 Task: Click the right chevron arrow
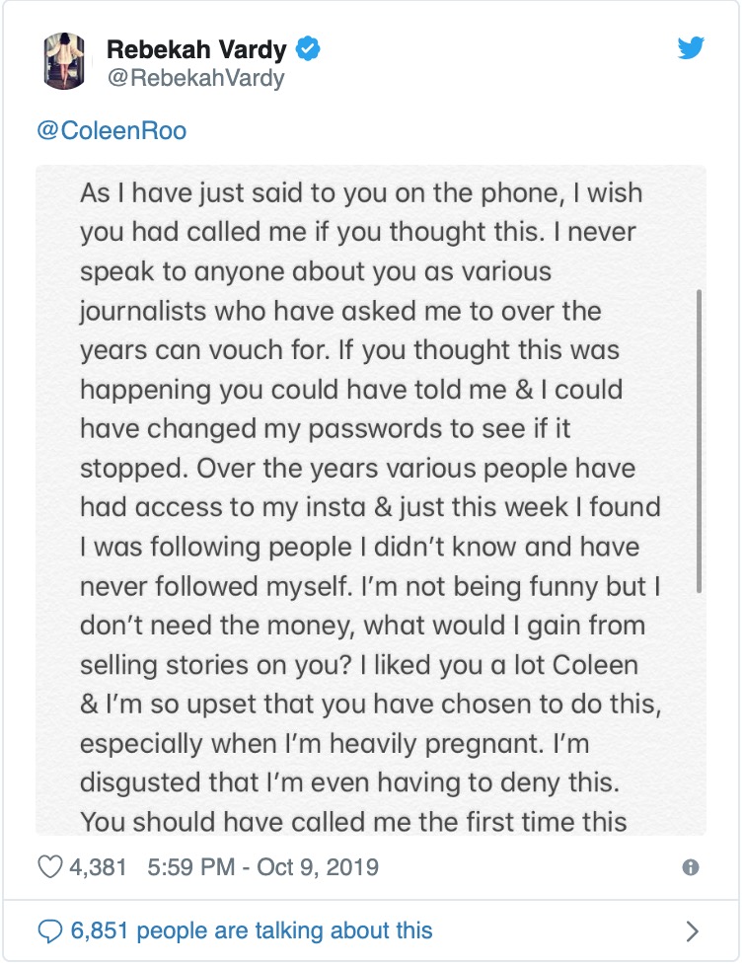point(692,930)
